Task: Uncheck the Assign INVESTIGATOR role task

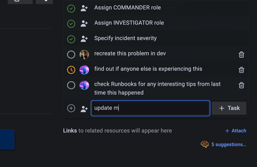Action: (x=71, y=23)
